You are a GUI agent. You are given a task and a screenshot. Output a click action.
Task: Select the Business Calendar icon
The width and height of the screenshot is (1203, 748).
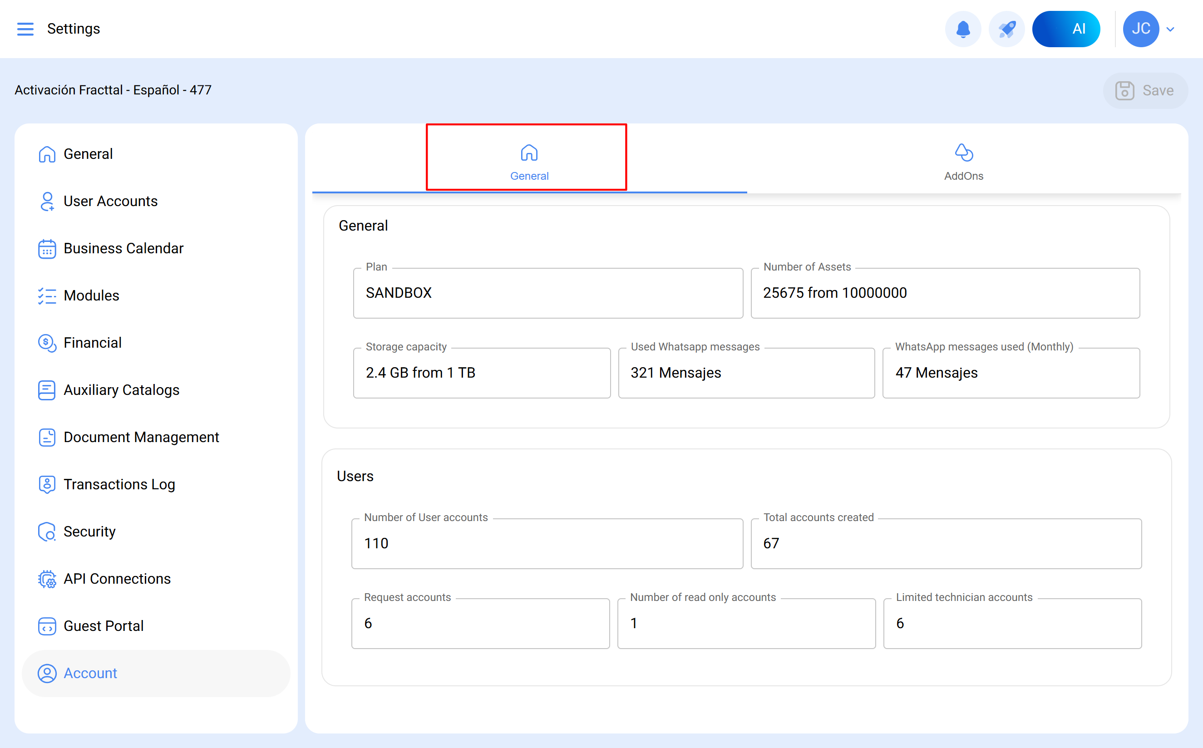pyautogui.click(x=47, y=249)
